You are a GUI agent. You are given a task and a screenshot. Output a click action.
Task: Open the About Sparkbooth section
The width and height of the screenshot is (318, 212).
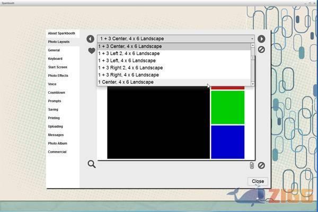point(61,33)
